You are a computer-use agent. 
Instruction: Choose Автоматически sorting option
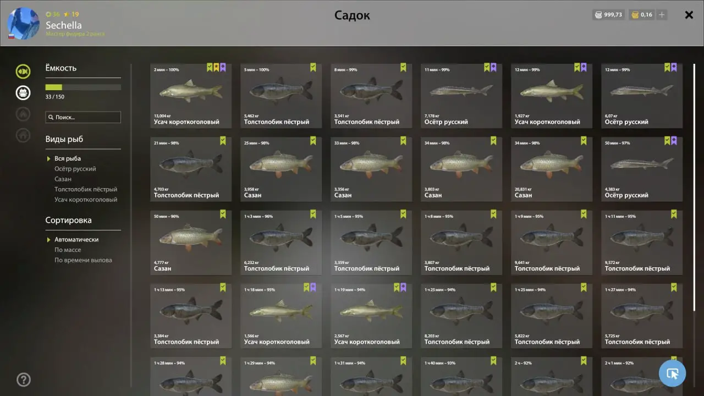[x=76, y=240]
